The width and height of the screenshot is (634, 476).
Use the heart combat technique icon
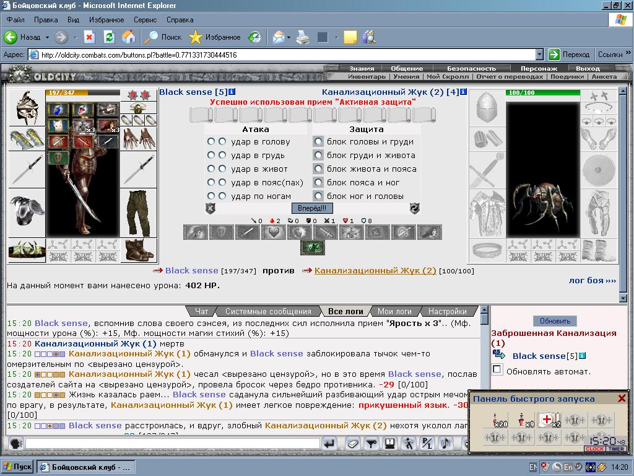pyautogui.click(x=273, y=232)
